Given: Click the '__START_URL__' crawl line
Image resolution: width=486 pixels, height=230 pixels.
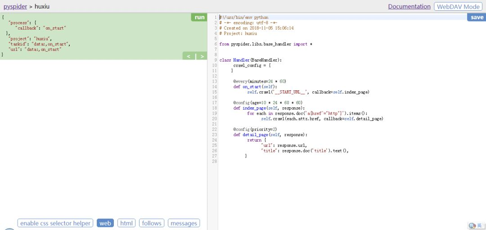Looking at the screenshot, I should [308, 92].
